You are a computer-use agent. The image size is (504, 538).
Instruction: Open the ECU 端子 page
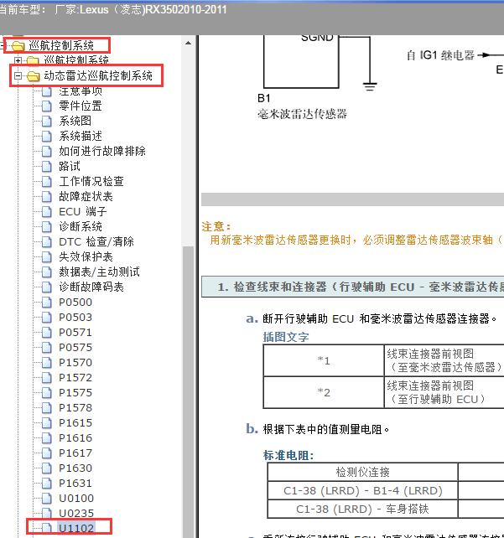click(x=83, y=211)
